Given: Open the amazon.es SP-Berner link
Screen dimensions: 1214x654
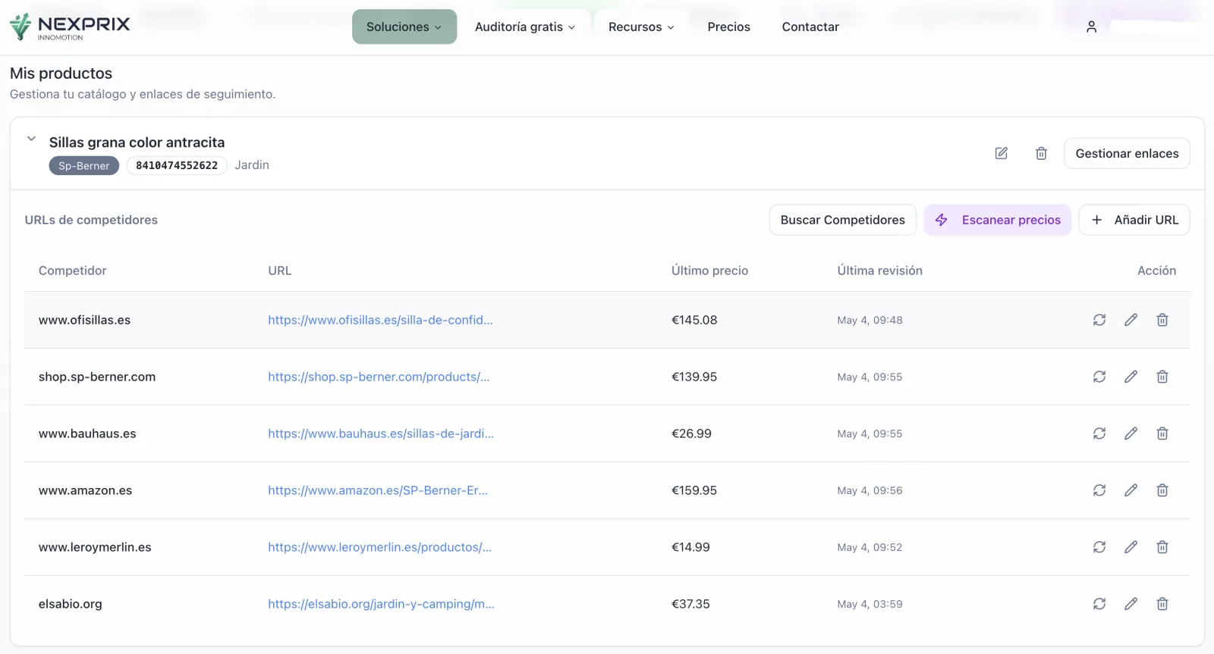Looking at the screenshot, I should (x=378, y=490).
